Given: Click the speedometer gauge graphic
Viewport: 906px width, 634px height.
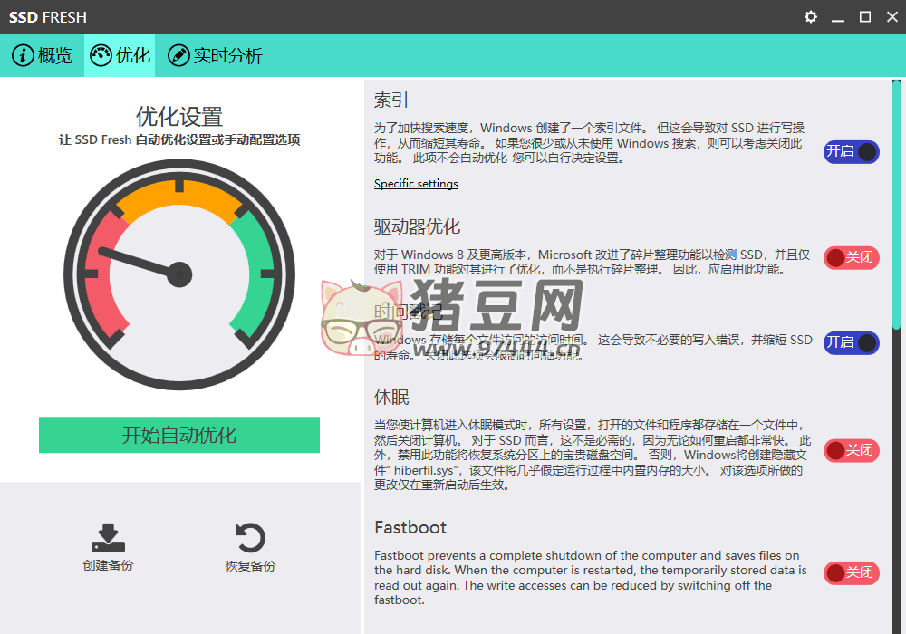Looking at the screenshot, I should click(x=179, y=274).
